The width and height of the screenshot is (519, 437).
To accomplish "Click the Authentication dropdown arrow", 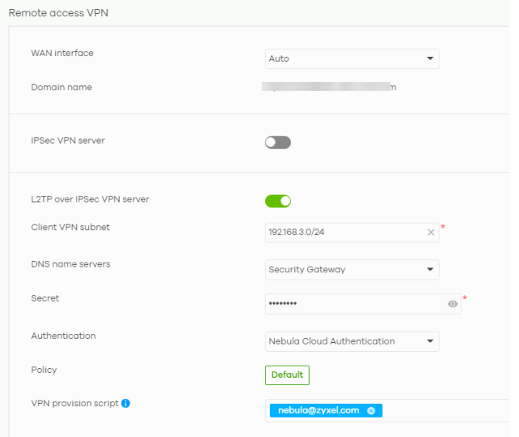I will (430, 341).
